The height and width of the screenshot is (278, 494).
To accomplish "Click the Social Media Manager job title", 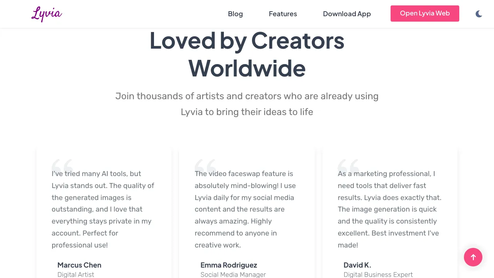I will click(233, 275).
